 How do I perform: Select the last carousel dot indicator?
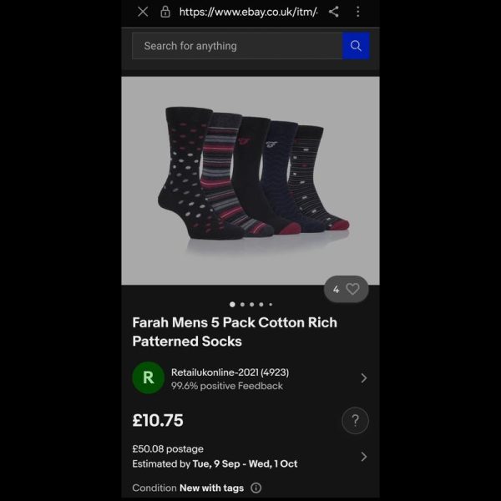[x=271, y=305]
